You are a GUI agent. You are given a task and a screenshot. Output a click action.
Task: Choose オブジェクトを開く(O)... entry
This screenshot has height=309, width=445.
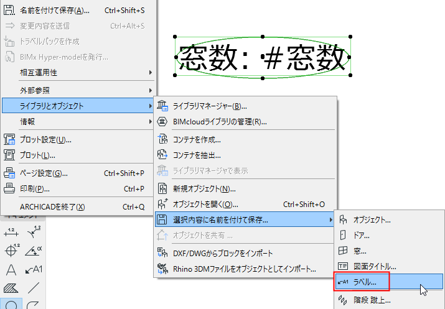245,205
